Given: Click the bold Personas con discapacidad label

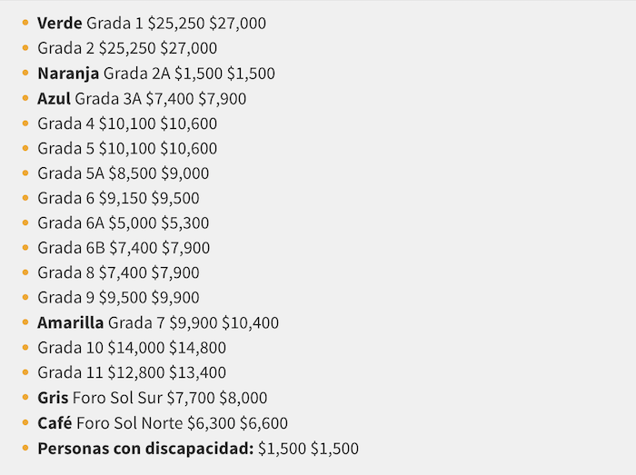Looking at the screenshot, I should click(145, 448).
